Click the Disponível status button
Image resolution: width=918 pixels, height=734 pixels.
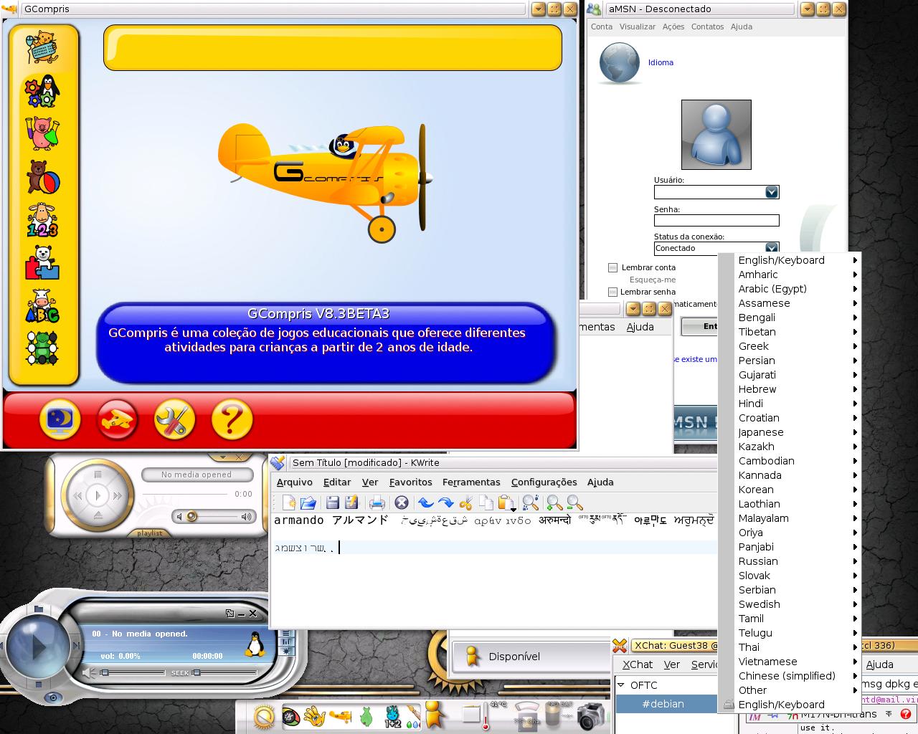(531, 656)
